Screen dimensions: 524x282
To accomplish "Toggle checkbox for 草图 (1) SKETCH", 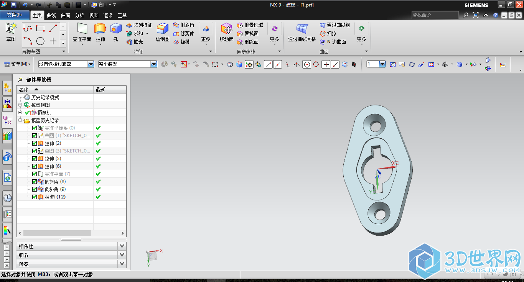I will pyautogui.click(x=35, y=136).
